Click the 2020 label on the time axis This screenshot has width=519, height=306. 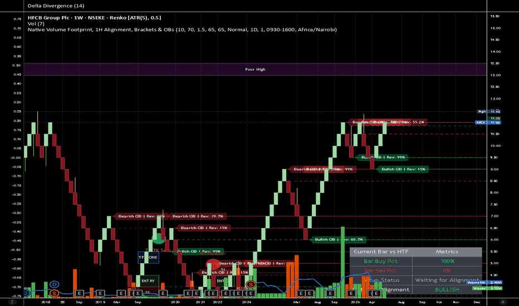tap(175, 302)
